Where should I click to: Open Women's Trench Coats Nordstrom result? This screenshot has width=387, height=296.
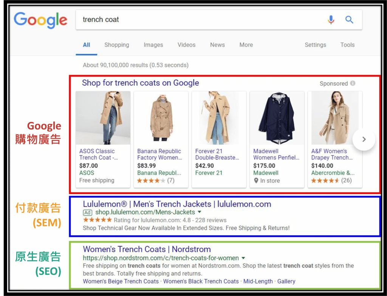point(147,250)
